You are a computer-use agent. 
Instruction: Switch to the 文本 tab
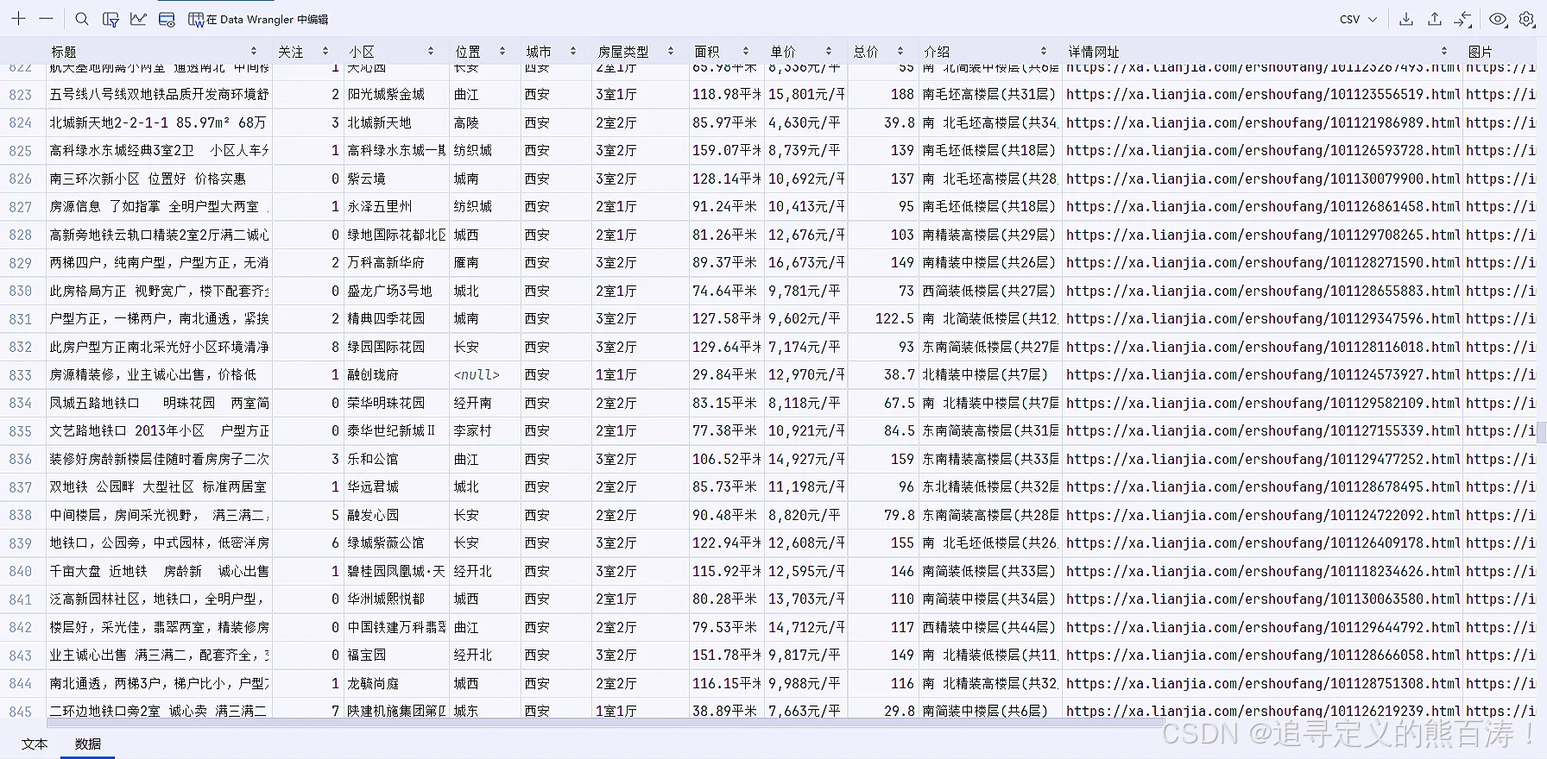pos(35,743)
